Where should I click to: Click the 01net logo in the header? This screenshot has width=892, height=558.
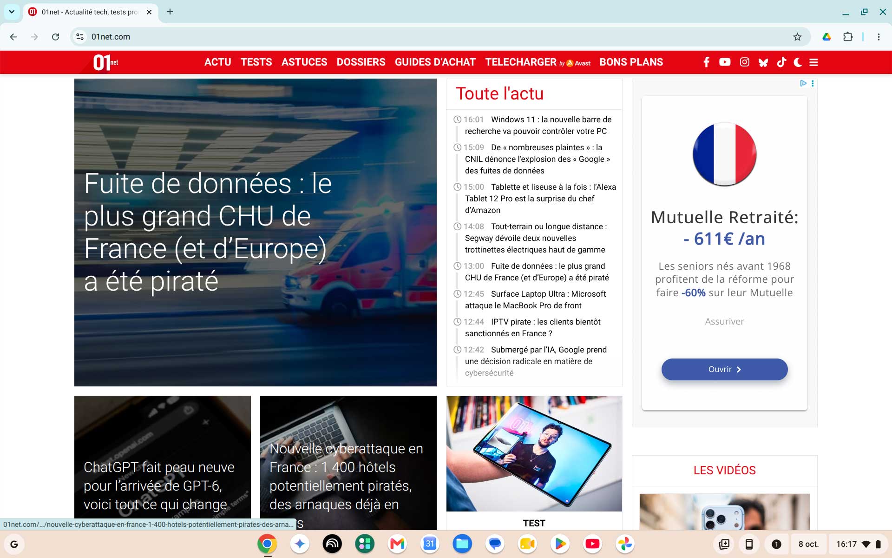(x=105, y=62)
